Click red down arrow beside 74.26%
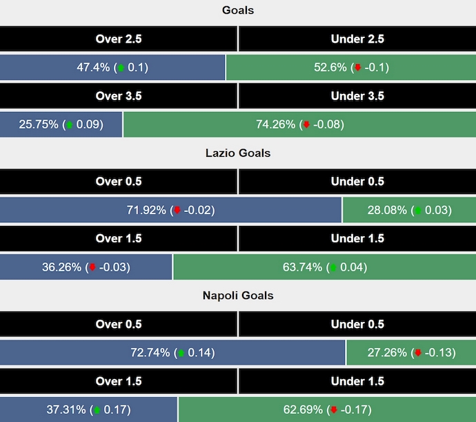 pos(307,125)
